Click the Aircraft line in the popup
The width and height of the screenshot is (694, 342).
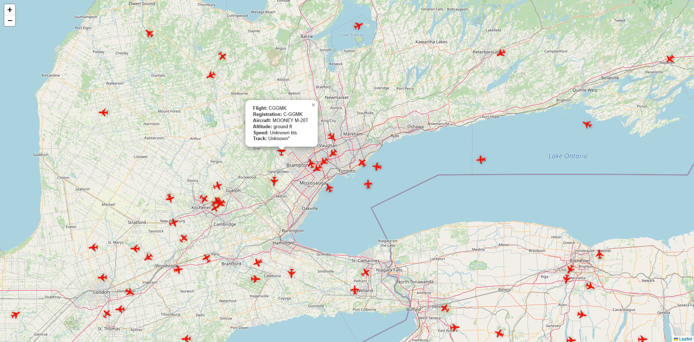(280, 120)
